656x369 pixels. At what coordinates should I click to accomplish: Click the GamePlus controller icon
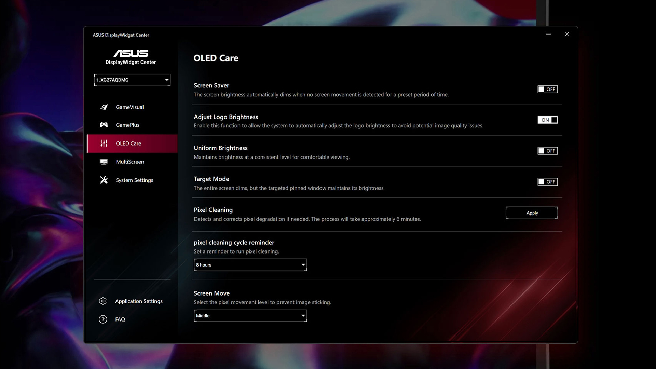click(x=104, y=125)
